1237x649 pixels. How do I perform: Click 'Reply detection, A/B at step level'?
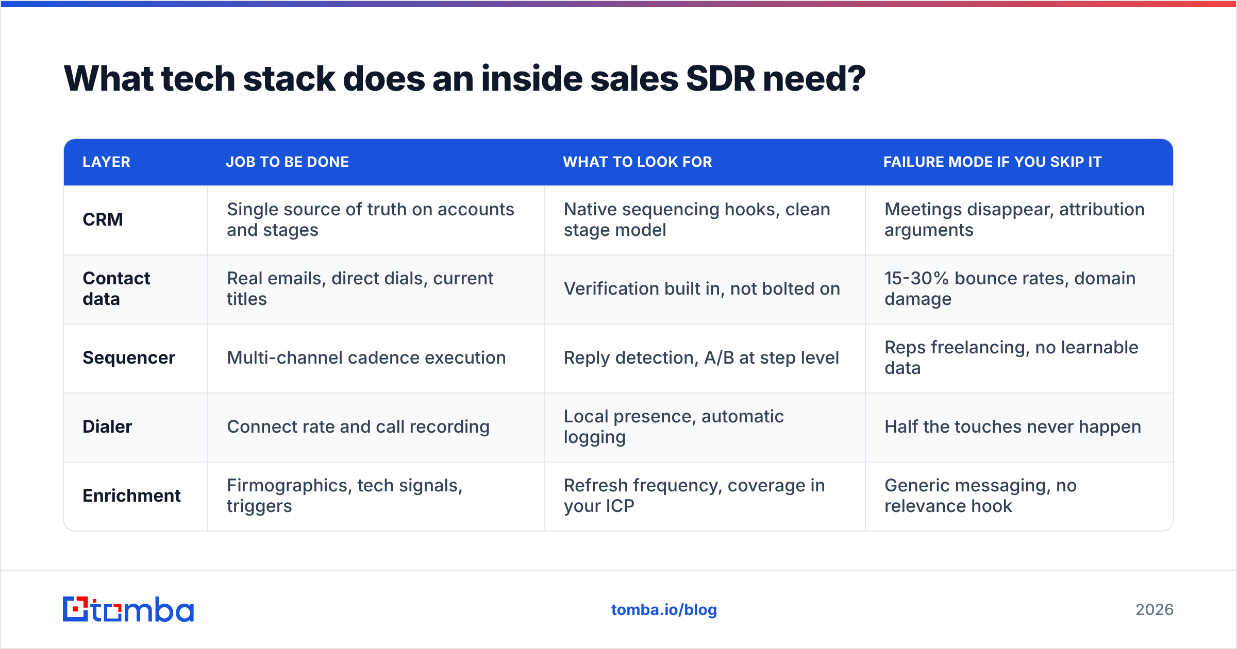click(701, 358)
